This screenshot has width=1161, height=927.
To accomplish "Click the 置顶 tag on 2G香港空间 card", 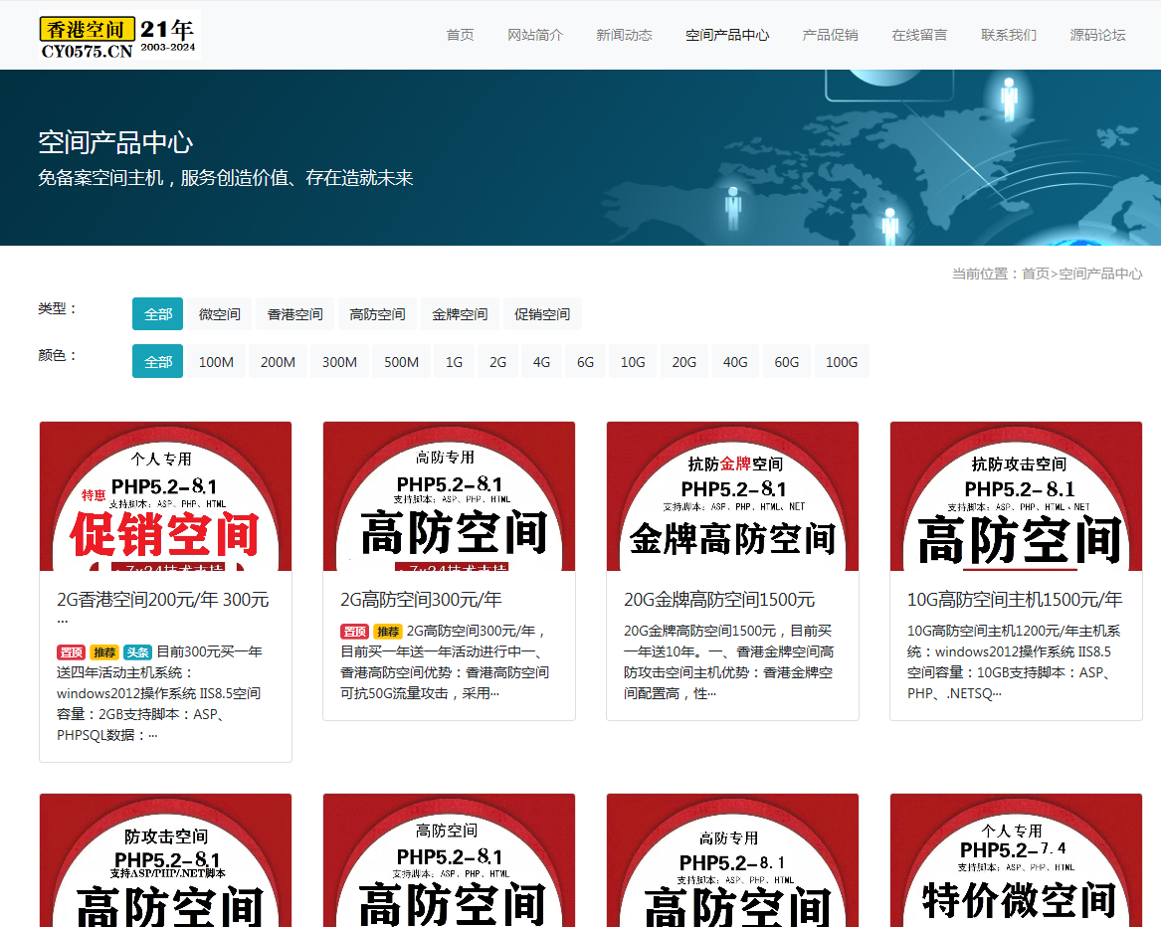I will [71, 652].
